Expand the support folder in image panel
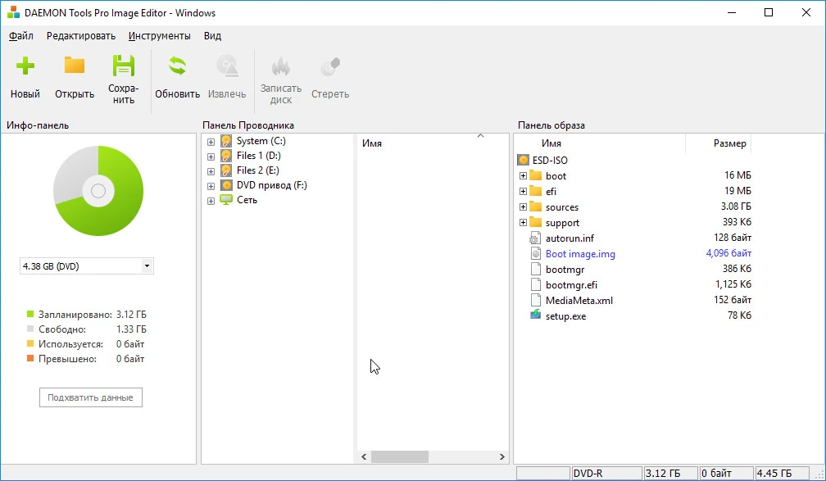The width and height of the screenshot is (826, 481). click(x=523, y=222)
